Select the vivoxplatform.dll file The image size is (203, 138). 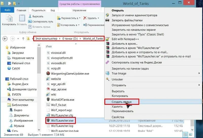(x=62, y=58)
